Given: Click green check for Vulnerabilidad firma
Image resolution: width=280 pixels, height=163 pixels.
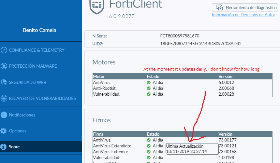Looking at the screenshot, I should pyautogui.click(x=149, y=158).
